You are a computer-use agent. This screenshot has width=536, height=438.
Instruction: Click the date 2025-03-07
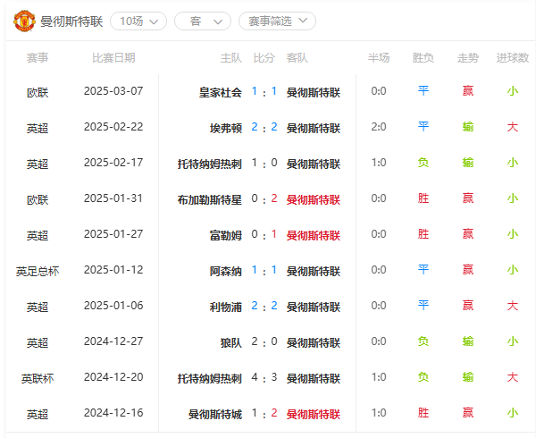click(113, 91)
